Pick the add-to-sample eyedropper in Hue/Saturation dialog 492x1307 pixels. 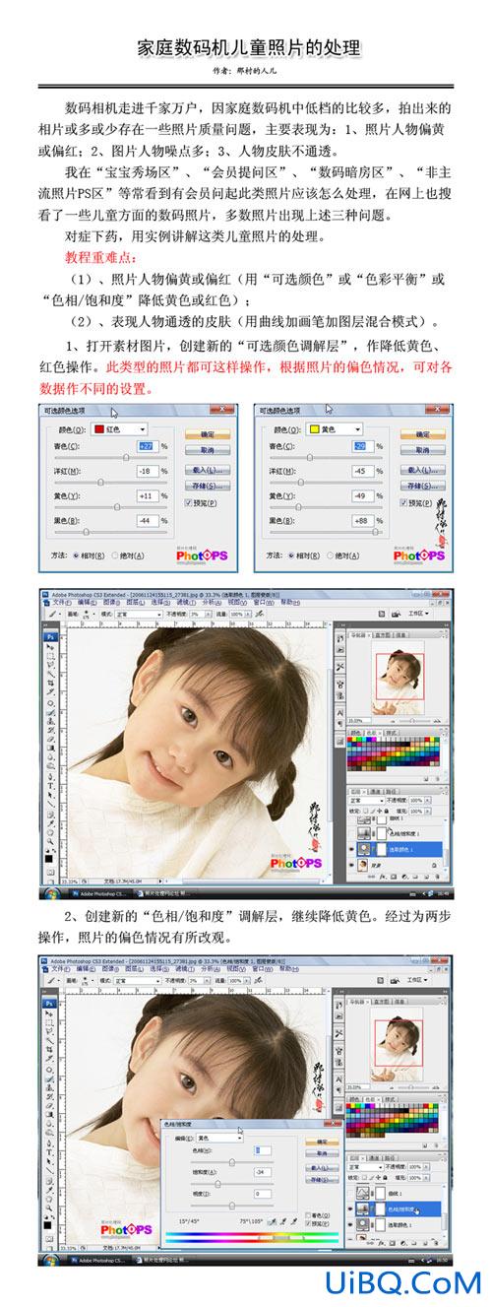282,1221
